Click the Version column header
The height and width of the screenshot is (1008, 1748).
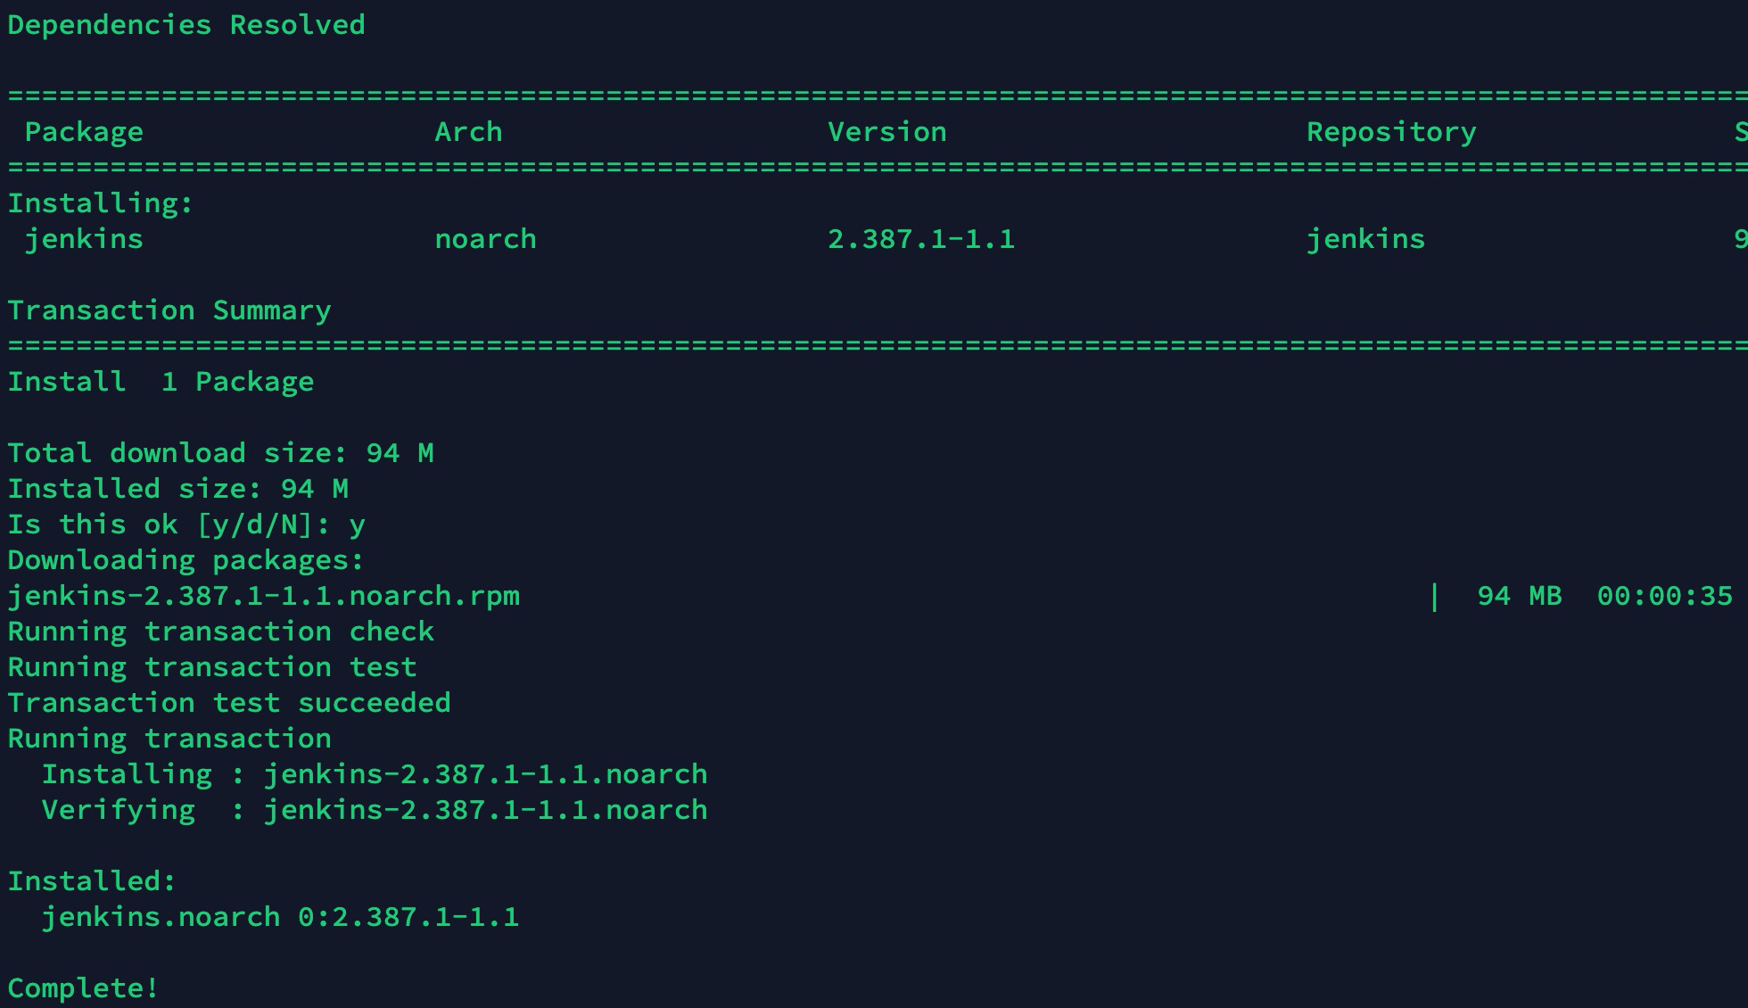click(886, 132)
